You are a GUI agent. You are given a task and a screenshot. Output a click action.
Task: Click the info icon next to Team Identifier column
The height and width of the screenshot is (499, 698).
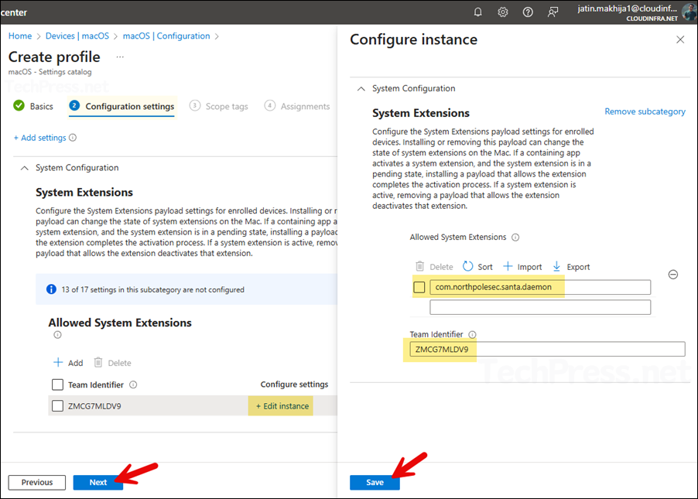[x=133, y=385]
